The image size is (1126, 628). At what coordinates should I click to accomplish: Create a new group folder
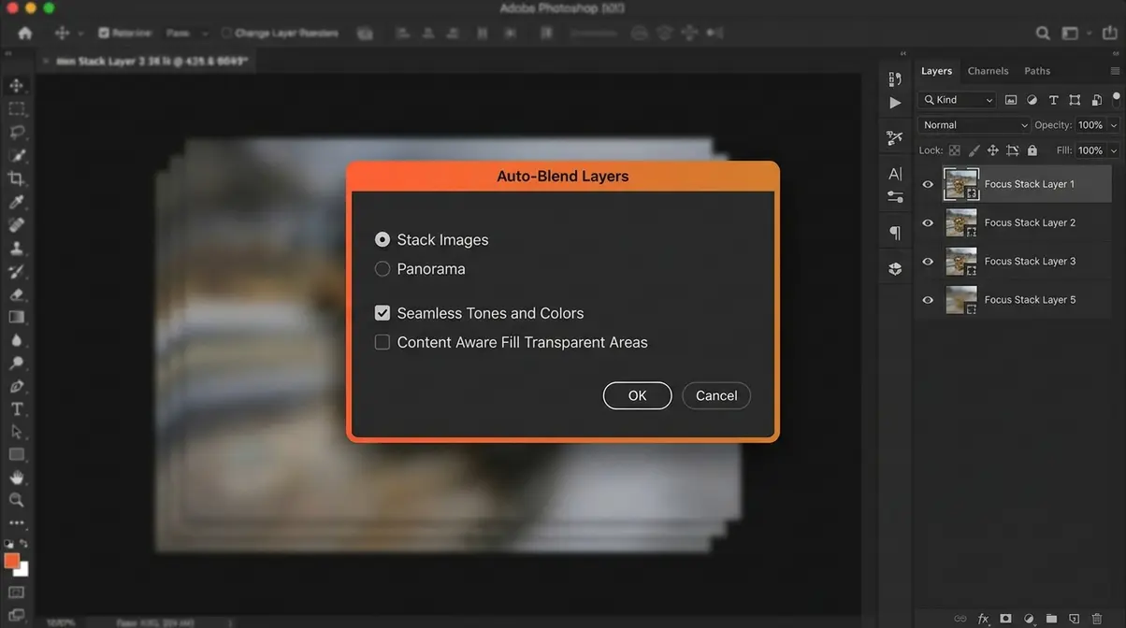tap(1051, 619)
